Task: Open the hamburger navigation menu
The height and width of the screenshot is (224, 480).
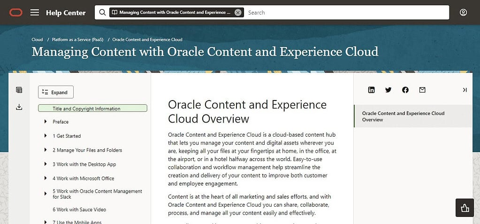Action: pyautogui.click(x=35, y=13)
